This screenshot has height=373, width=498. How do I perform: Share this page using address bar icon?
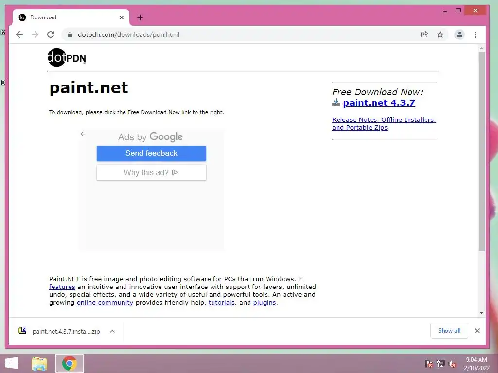pyautogui.click(x=424, y=34)
